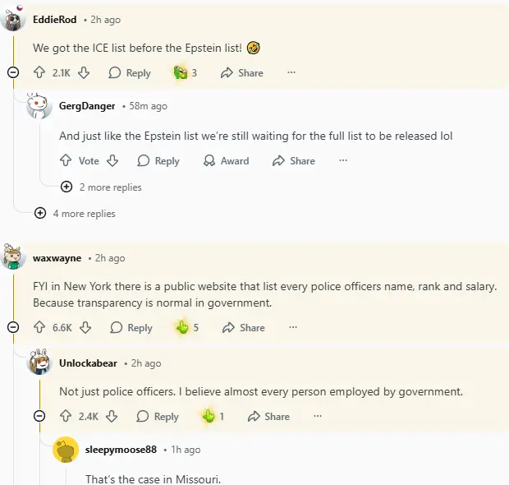This screenshot has width=509, height=485.
Task: Downvote waxwayne's comment
Action: [x=85, y=328]
